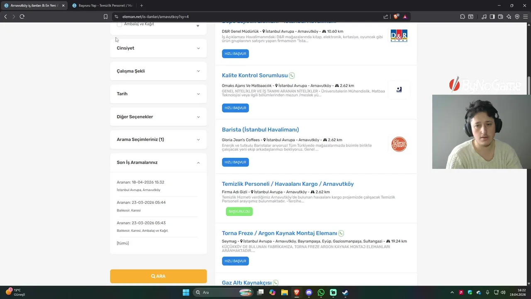Viewport: 531px width, 299px height.
Task: Collapse the Son İş Aramalarınız section
Action: (x=158, y=162)
